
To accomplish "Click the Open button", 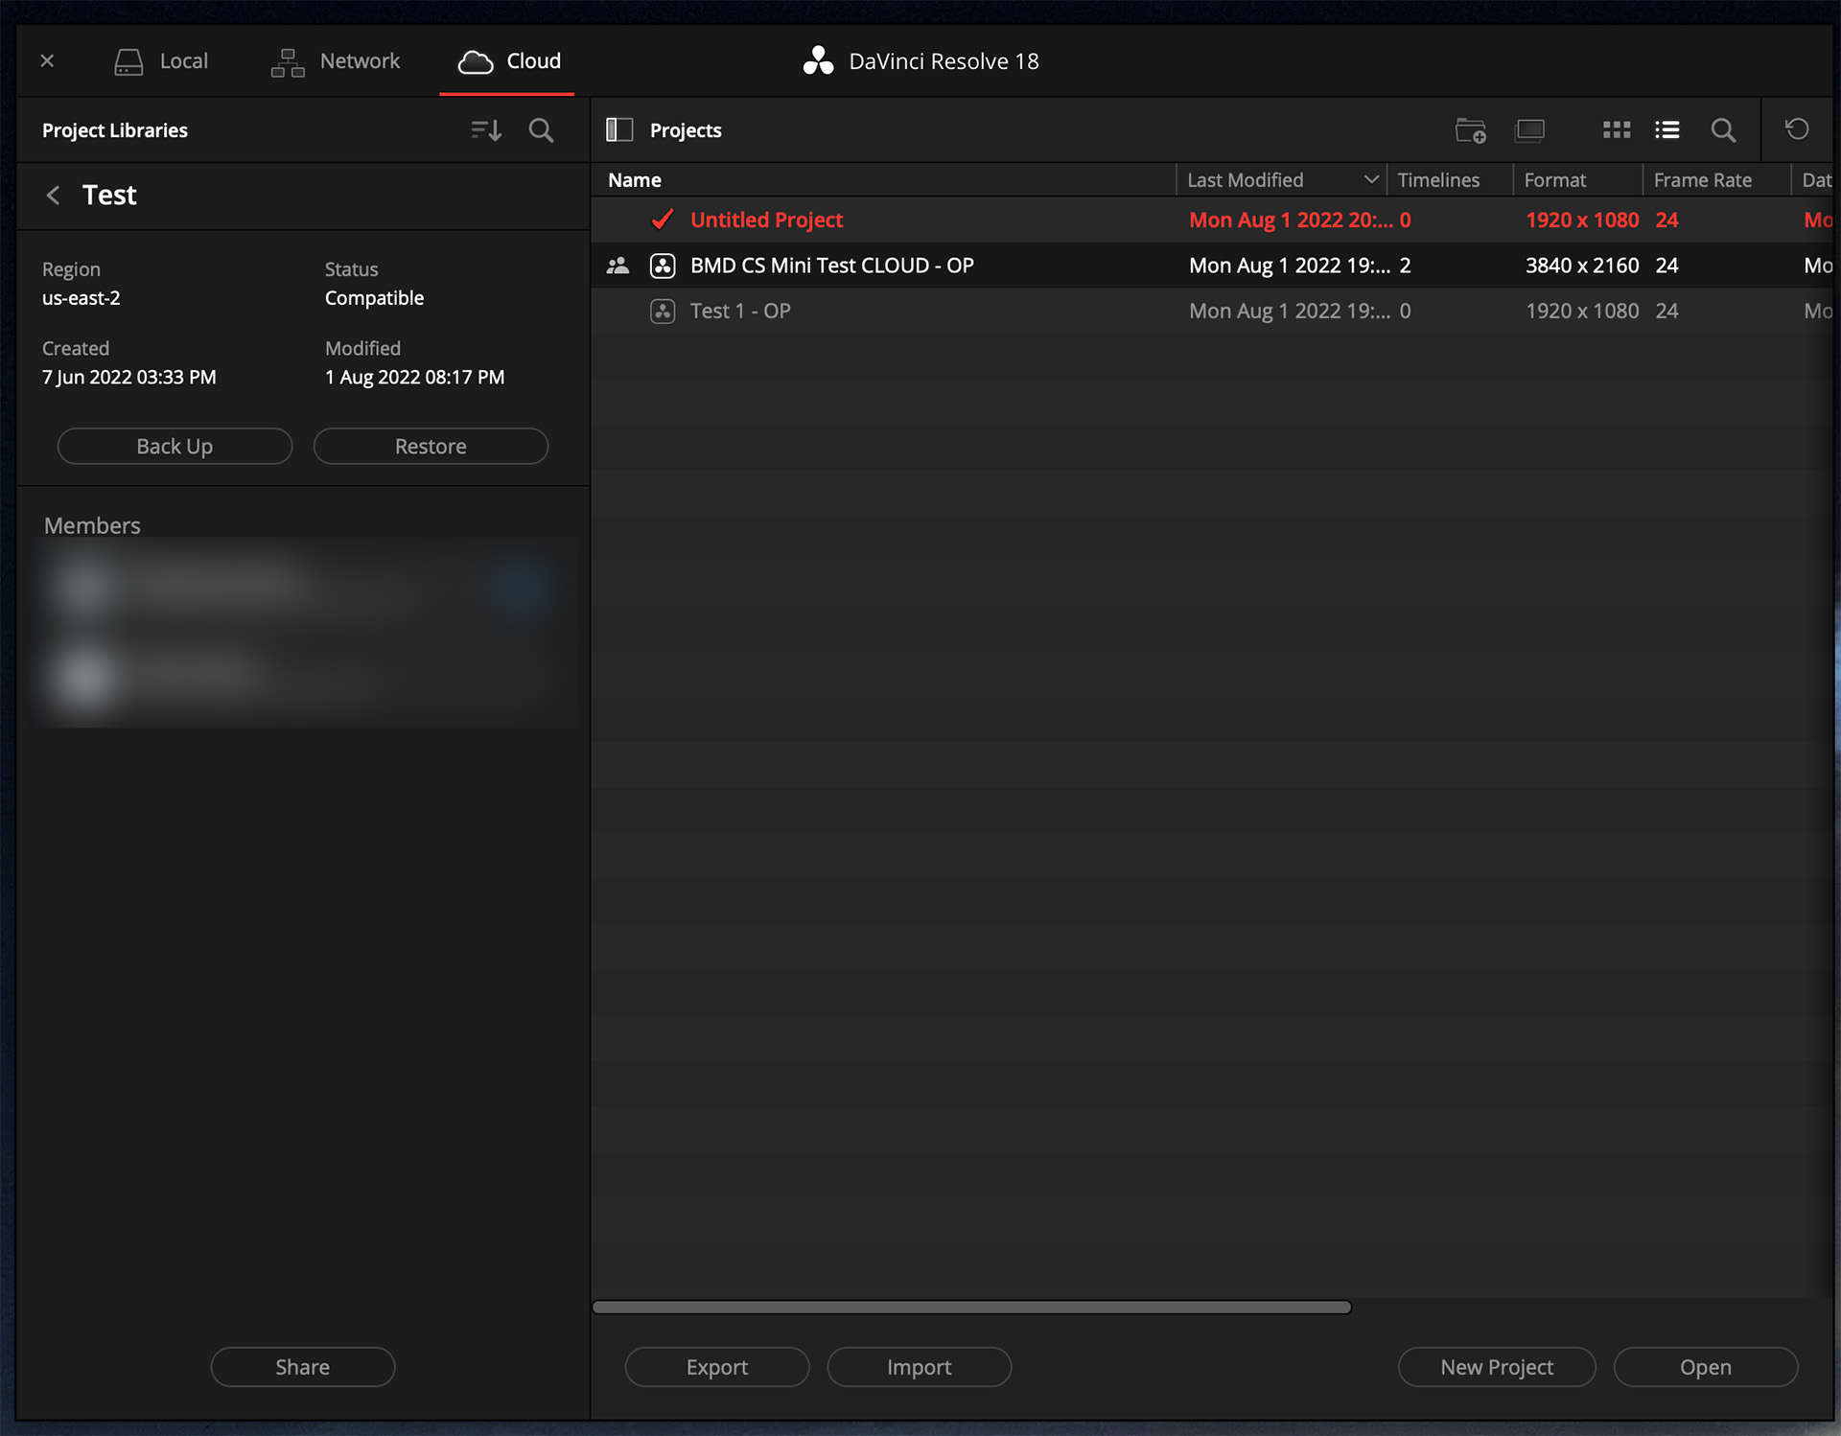I will coord(1706,1367).
